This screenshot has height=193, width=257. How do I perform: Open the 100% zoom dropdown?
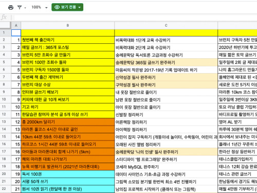click(x=40, y=7)
